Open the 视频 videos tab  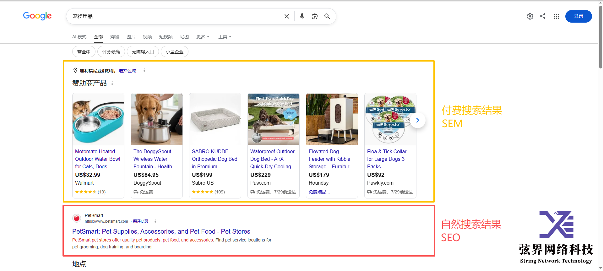pyautogui.click(x=147, y=37)
